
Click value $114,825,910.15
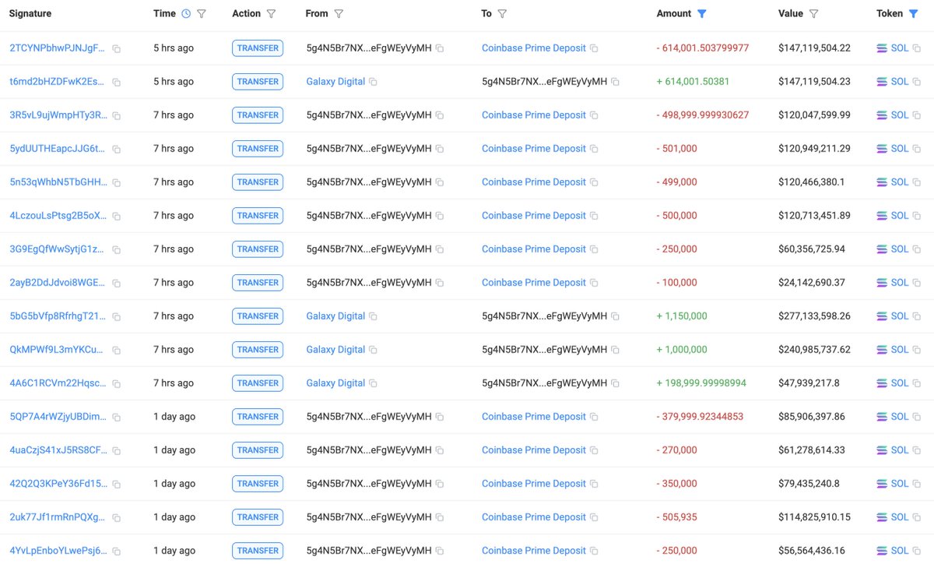point(814,517)
